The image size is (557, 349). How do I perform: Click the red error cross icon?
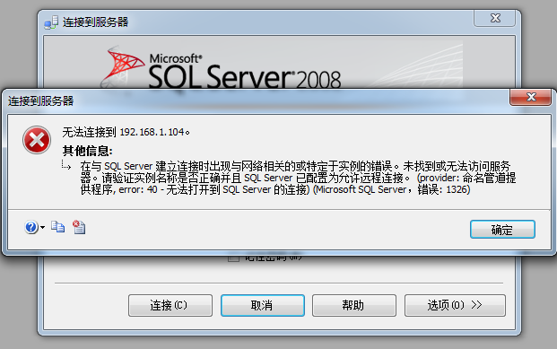point(37,140)
